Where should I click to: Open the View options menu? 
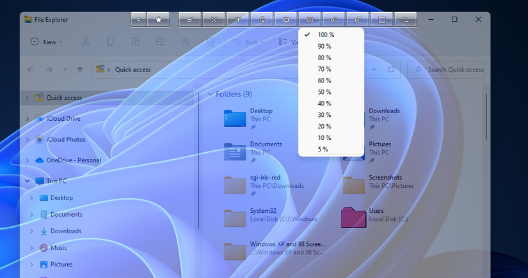(x=288, y=42)
